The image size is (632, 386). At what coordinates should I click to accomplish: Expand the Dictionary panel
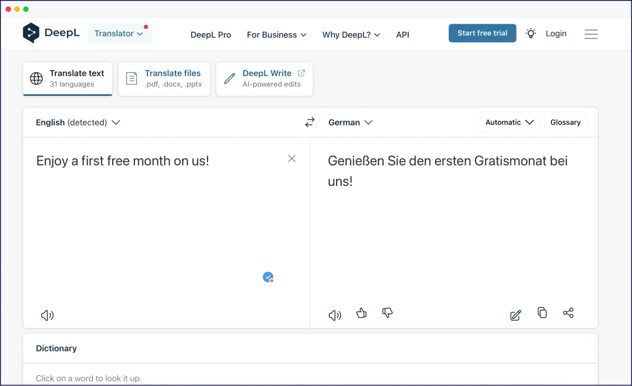[56, 348]
